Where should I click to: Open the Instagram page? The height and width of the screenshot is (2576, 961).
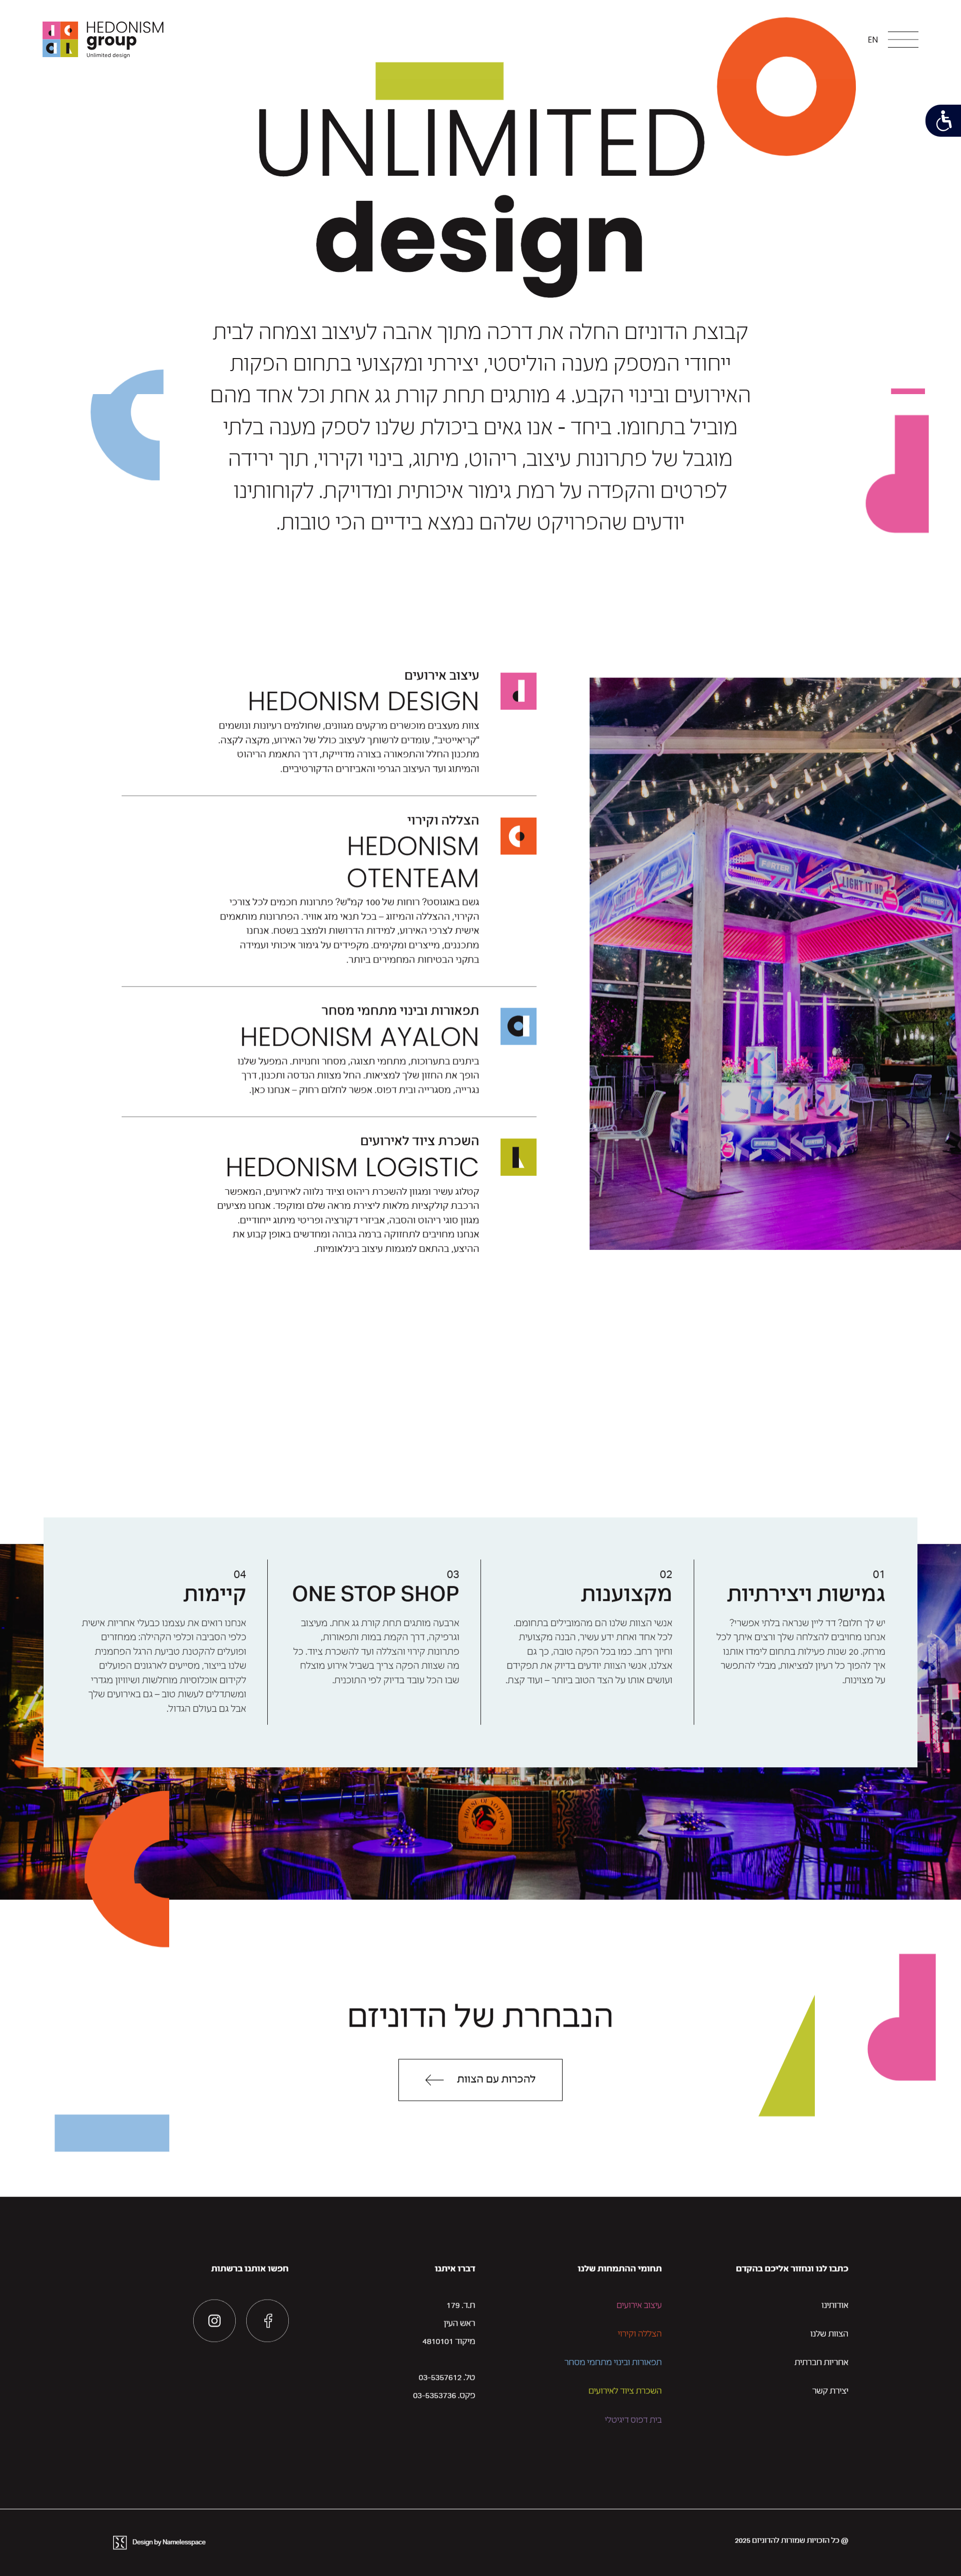pyautogui.click(x=214, y=2321)
